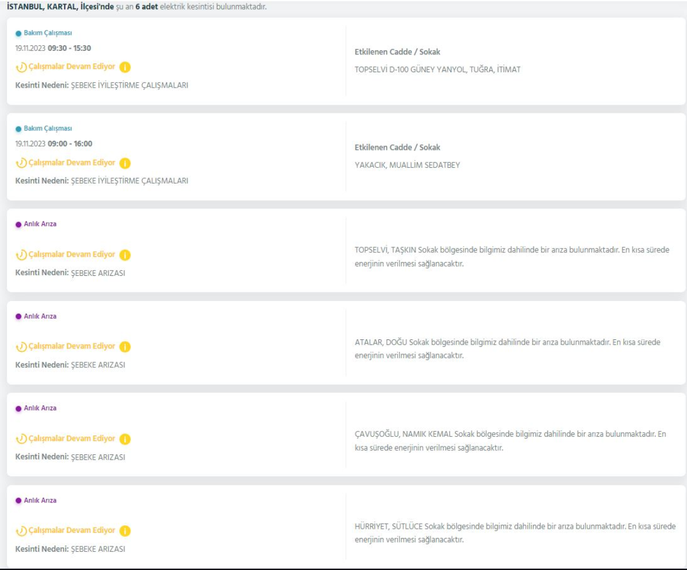Click info icon on YAKACIK outage card
The image size is (687, 570).
tap(125, 163)
